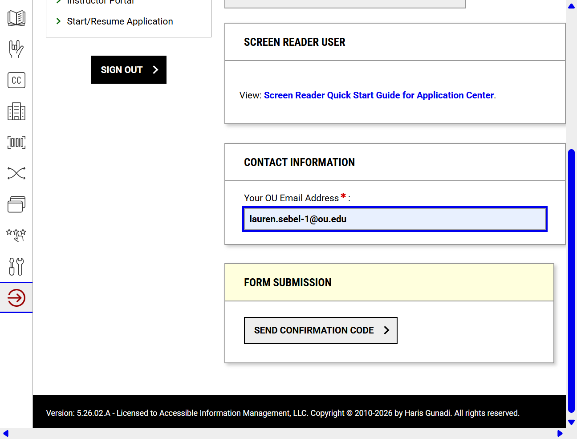Screen dimensions: 577x439
Task: Click the scroll up arrow
Action: click(x=572, y=6)
